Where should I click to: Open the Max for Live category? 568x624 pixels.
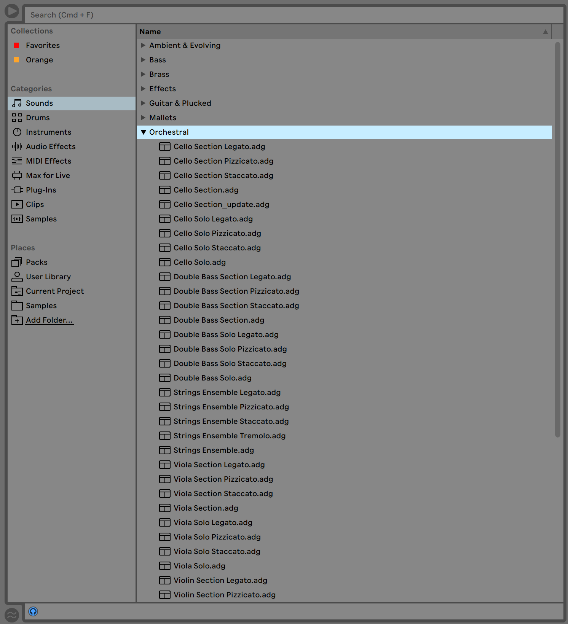pyautogui.click(x=48, y=175)
